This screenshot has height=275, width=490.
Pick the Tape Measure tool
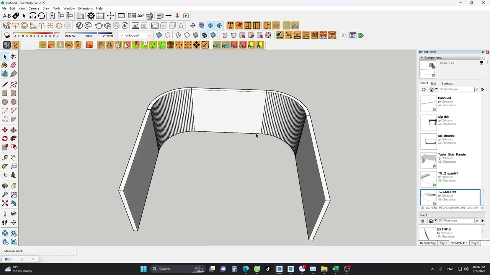pos(5,158)
